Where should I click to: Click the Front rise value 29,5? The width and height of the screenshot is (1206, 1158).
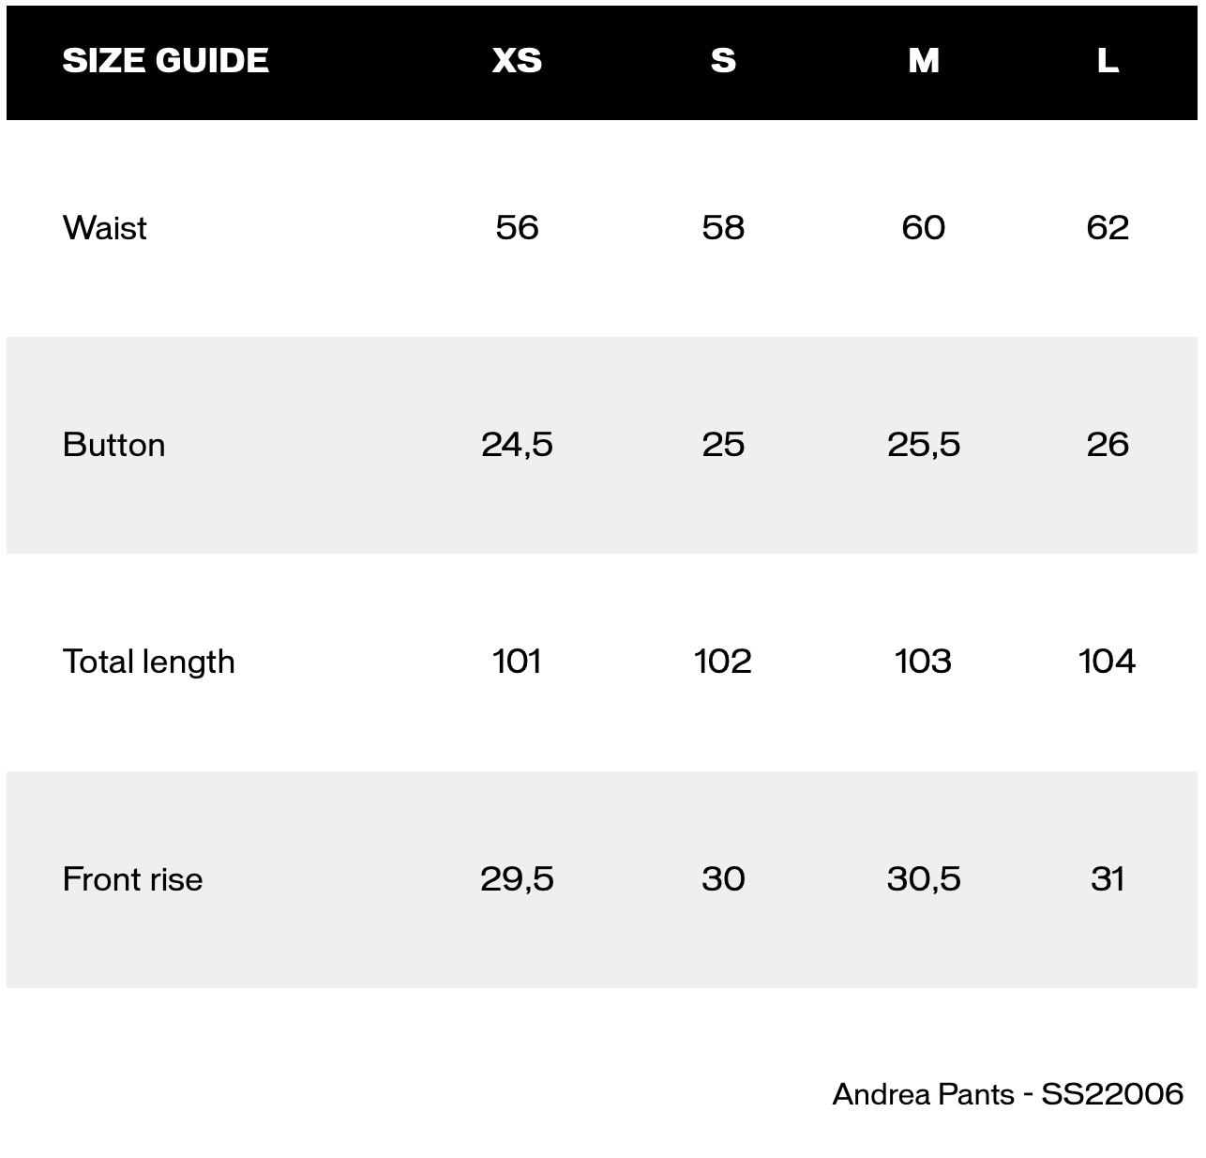pyautogui.click(x=517, y=879)
